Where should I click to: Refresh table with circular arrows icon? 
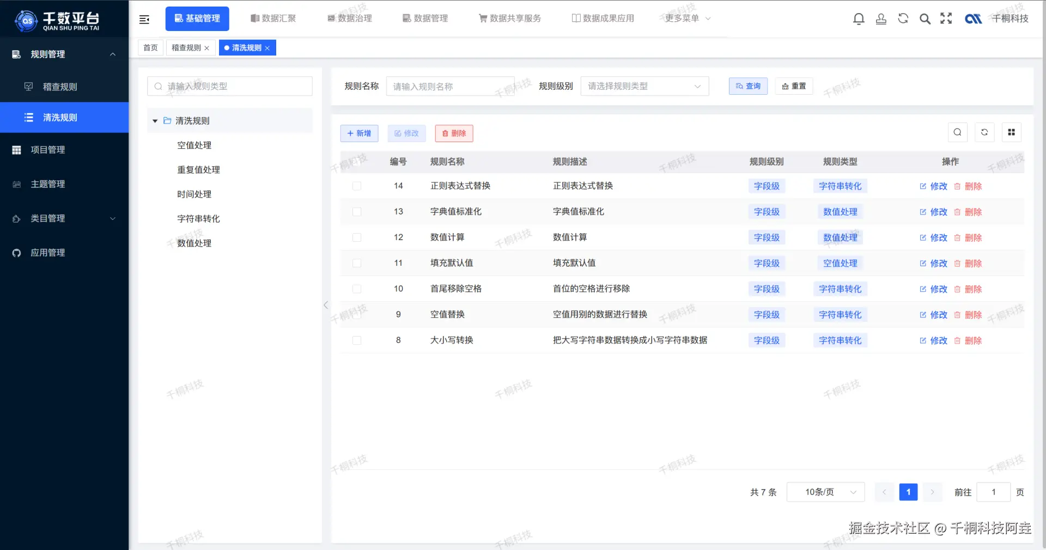pos(984,132)
